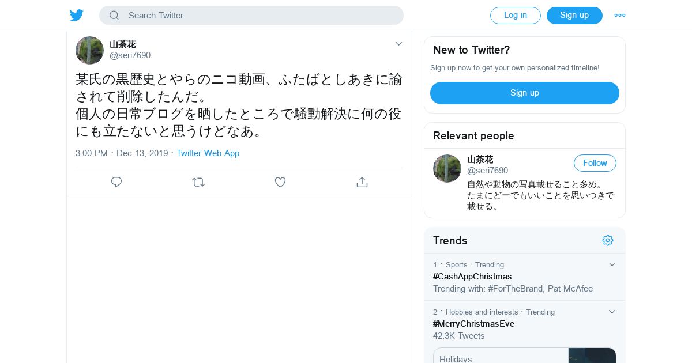Reply to the tweet by 山茶花
Screen dimensions: 692x363
(116, 182)
